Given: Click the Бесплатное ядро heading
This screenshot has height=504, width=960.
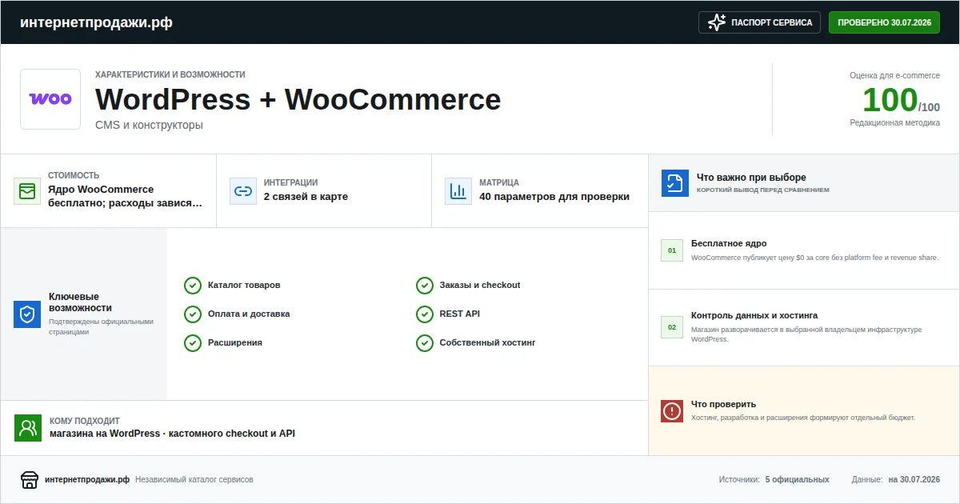Looking at the screenshot, I should click(x=729, y=244).
